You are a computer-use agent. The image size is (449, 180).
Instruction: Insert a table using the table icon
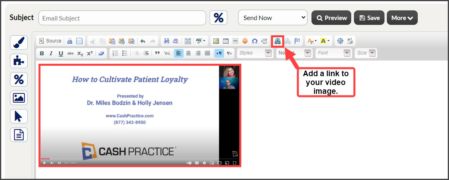[226, 41]
